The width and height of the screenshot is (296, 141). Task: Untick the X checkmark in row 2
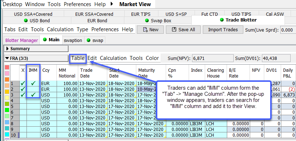(x=23, y=89)
